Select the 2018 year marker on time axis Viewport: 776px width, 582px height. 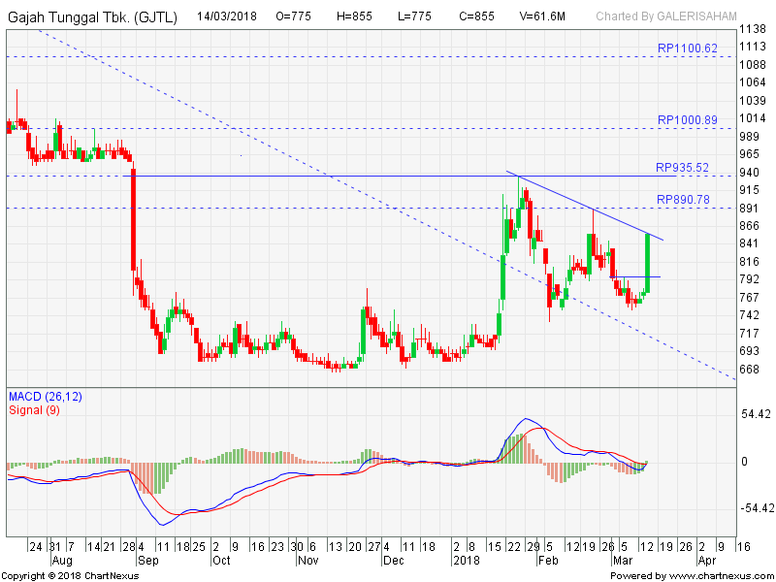point(466,561)
